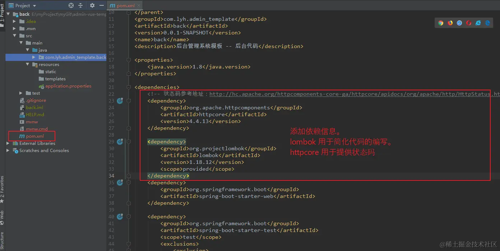Select mvnw.cmd file
This screenshot has height=251, width=500.
point(37,129)
